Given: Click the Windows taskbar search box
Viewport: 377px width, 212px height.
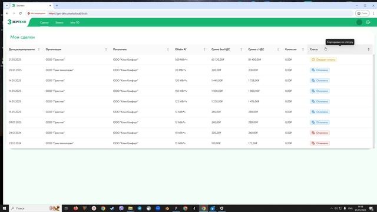Looking at the screenshot, I should click(35, 208).
